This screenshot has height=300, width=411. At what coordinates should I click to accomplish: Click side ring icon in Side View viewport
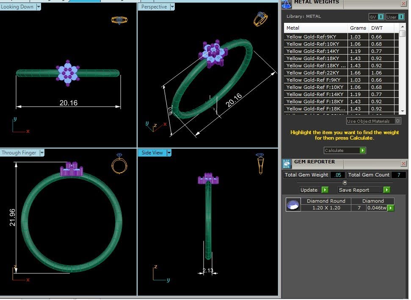pyautogui.click(x=260, y=164)
